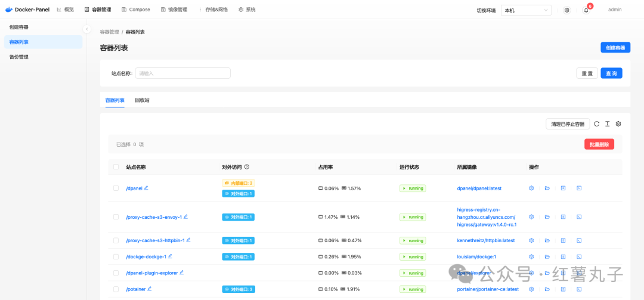Open the dpanel/dpanel:latest image link
The image size is (644, 300).
click(479, 188)
